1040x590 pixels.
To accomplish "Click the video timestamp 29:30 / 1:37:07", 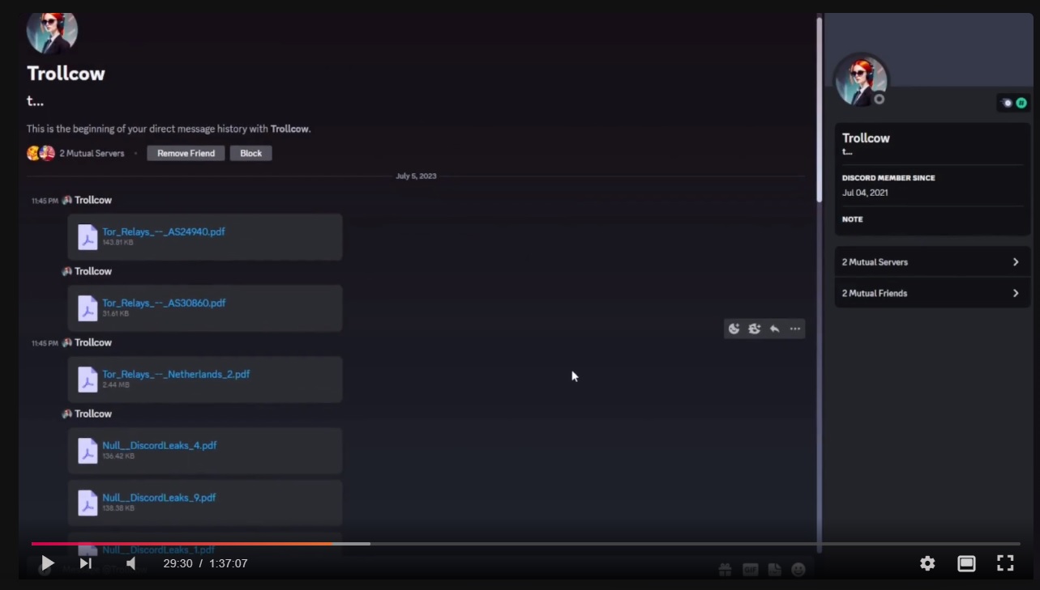I will point(205,563).
